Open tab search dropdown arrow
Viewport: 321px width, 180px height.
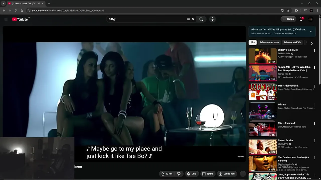[3, 3]
